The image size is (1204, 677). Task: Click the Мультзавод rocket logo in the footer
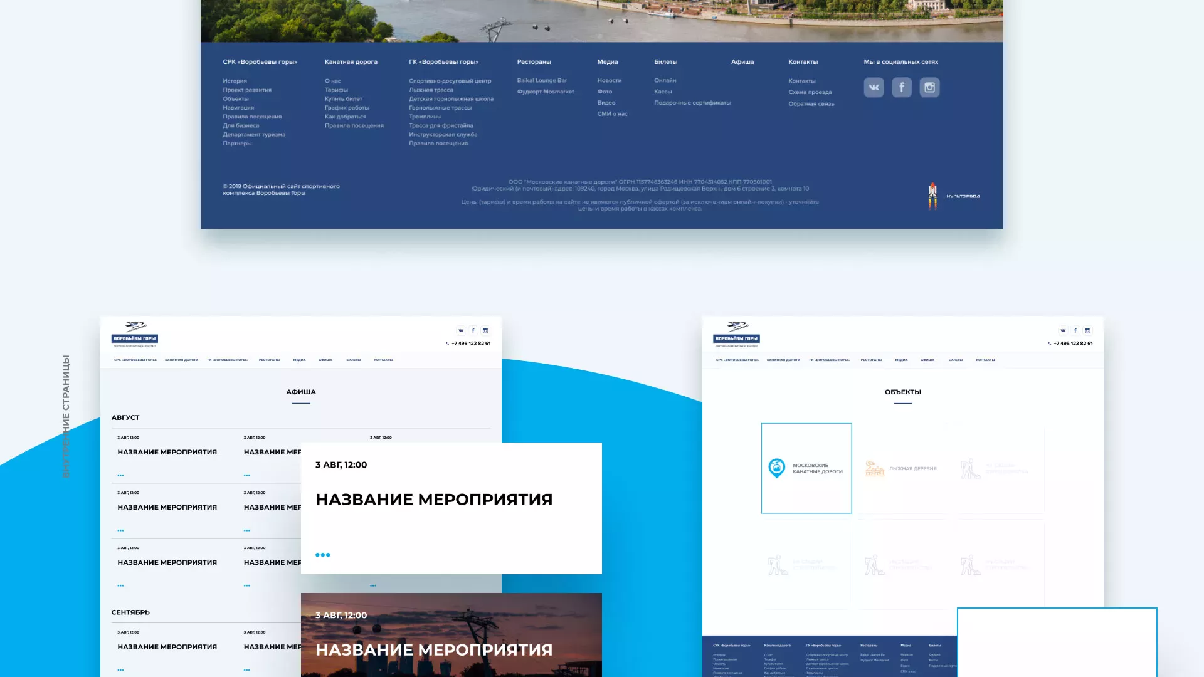click(932, 193)
